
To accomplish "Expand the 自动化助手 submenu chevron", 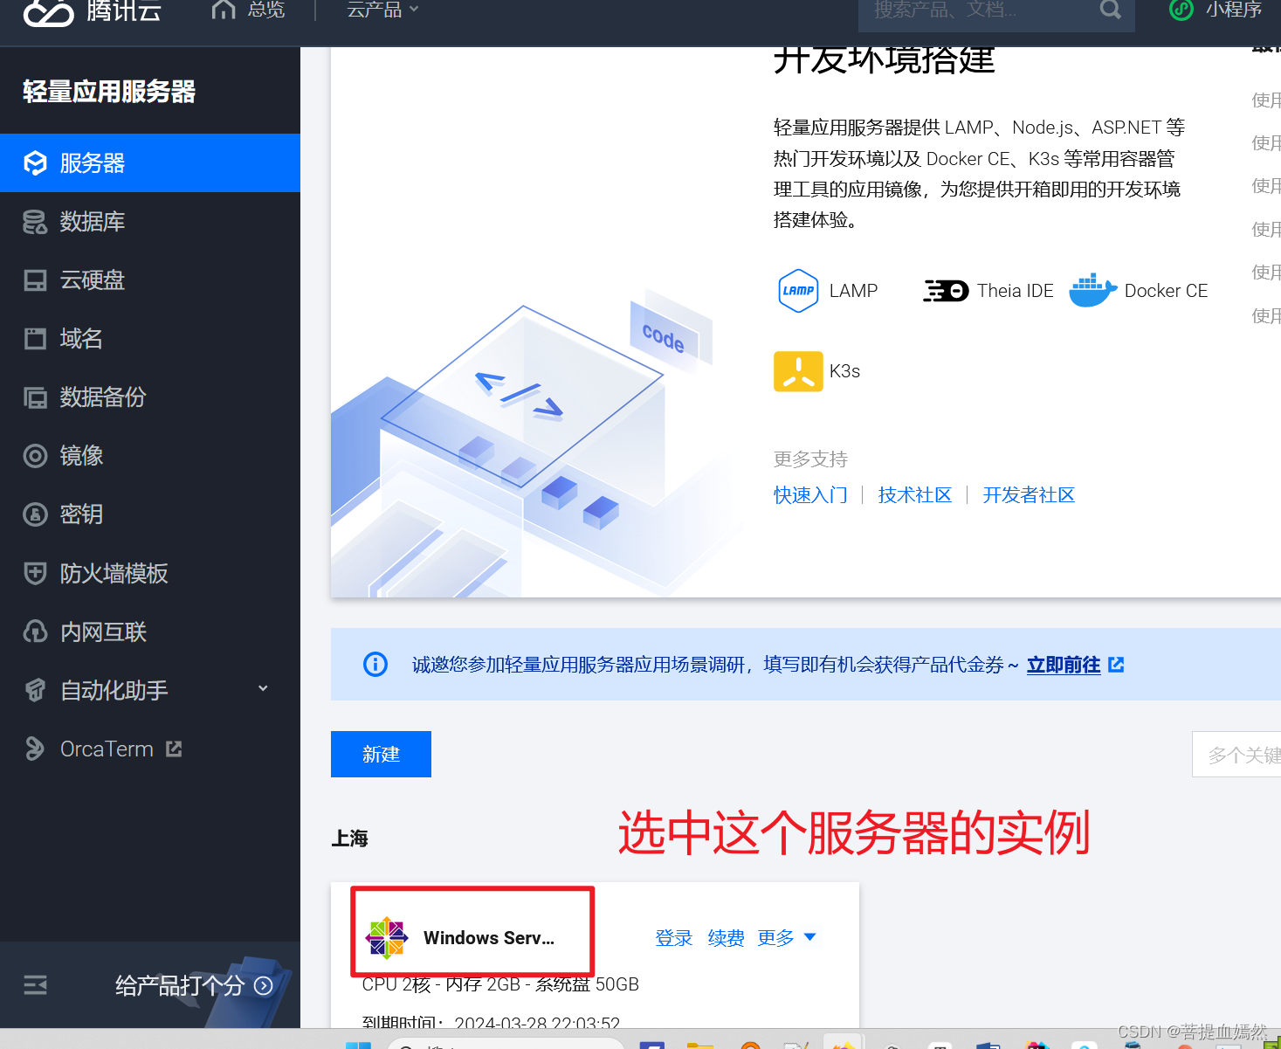I will click(263, 689).
